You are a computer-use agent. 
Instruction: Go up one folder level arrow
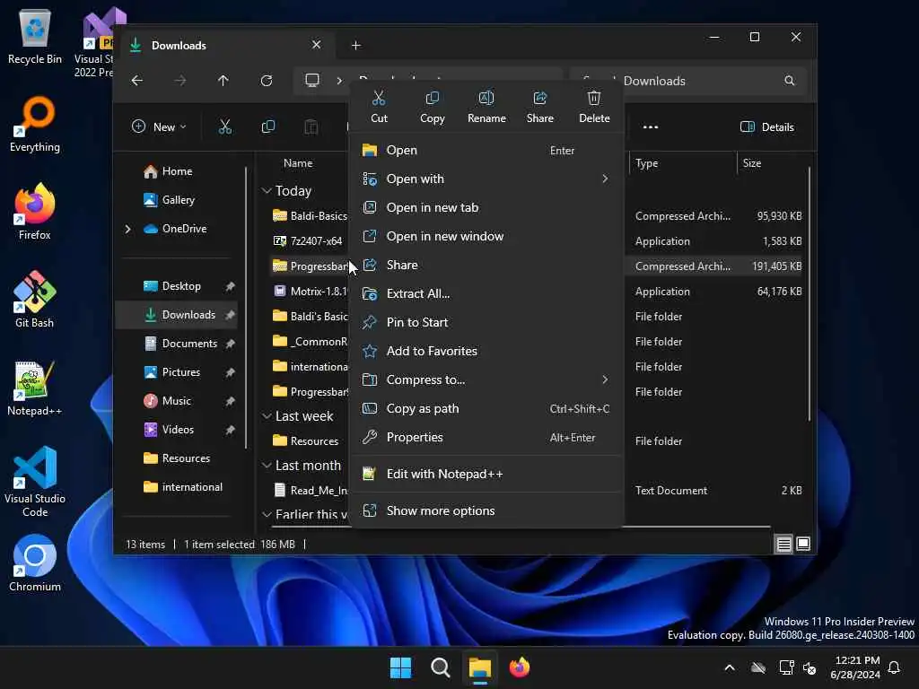[223, 80]
